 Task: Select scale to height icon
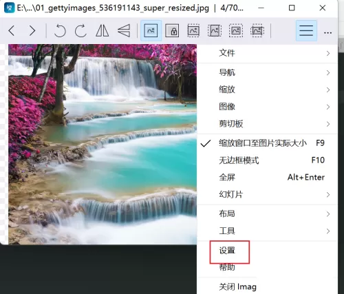[215, 30]
